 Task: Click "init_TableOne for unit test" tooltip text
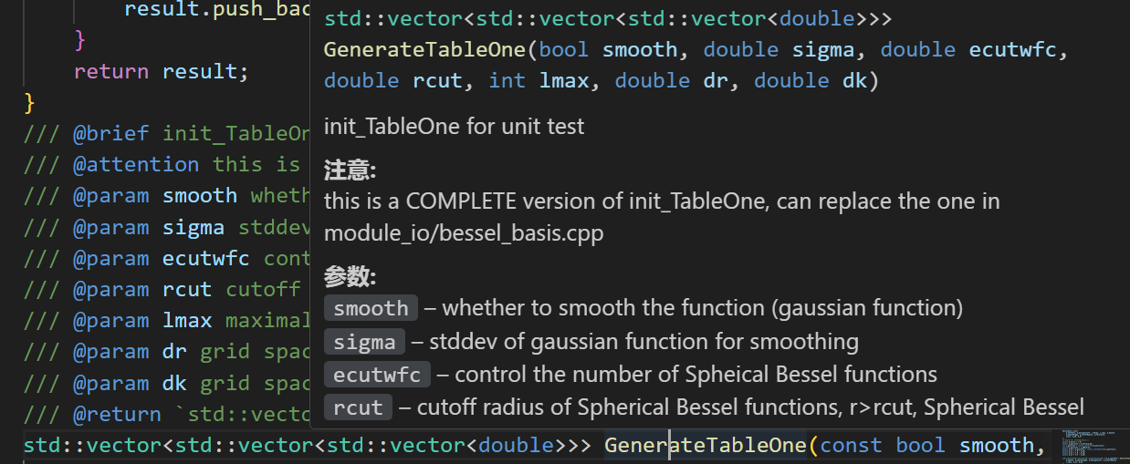(454, 126)
